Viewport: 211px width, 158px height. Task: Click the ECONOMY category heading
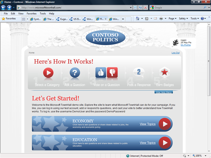point(83,121)
